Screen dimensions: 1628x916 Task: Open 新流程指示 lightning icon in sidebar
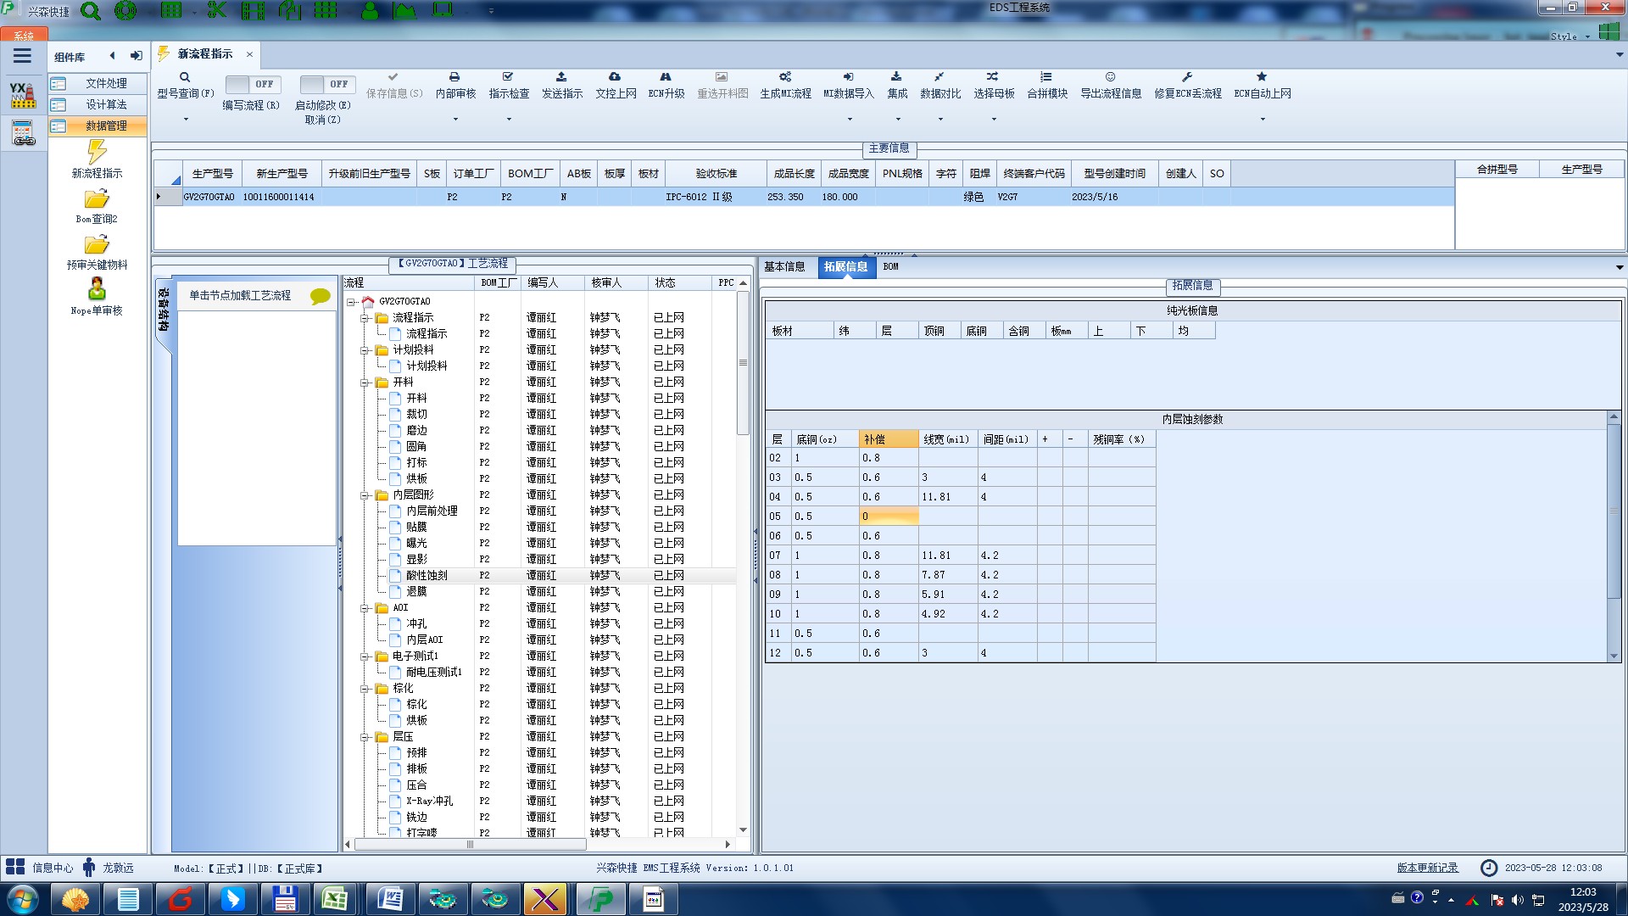click(x=97, y=153)
